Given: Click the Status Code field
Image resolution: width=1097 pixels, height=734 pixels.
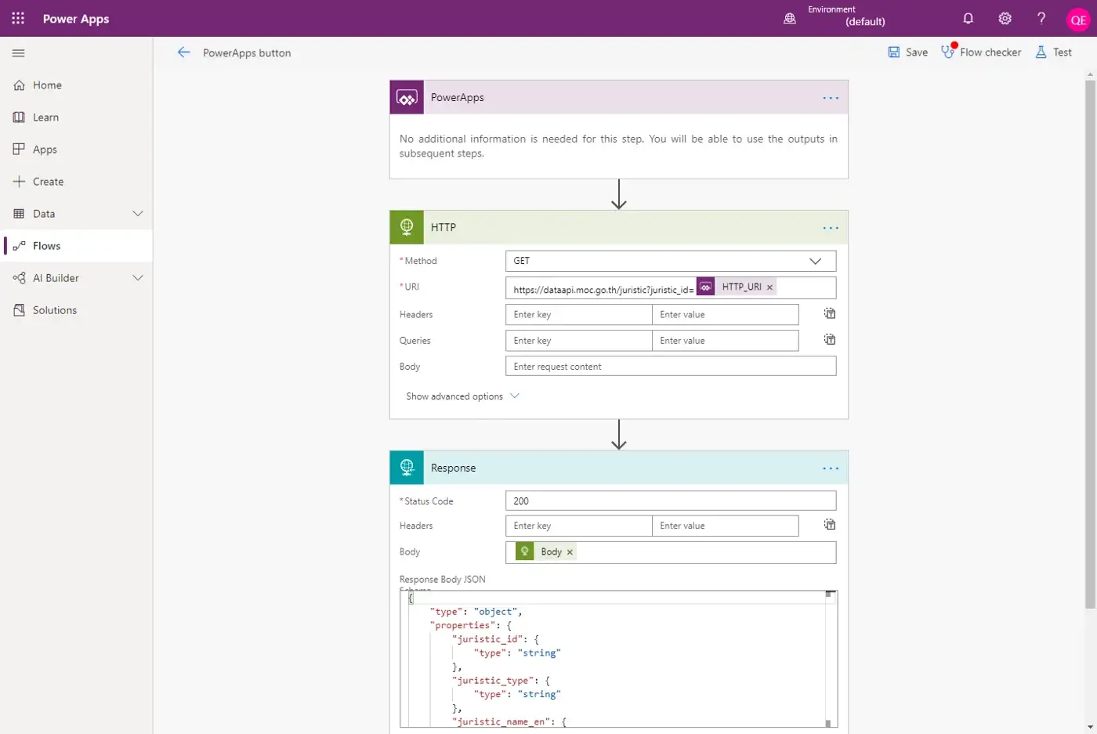Looking at the screenshot, I should click(671, 501).
